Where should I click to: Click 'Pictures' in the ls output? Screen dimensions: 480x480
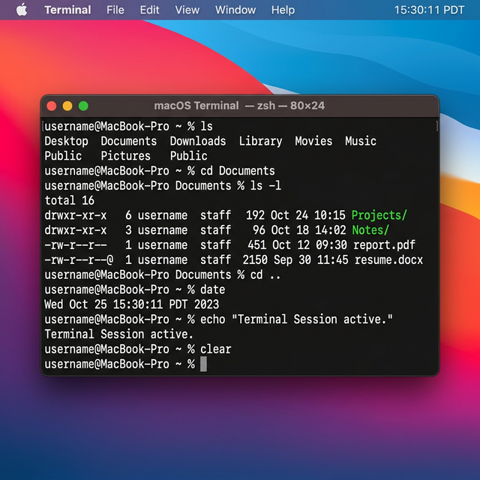point(125,156)
